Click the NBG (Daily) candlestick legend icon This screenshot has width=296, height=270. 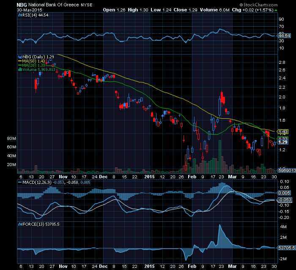(20, 57)
